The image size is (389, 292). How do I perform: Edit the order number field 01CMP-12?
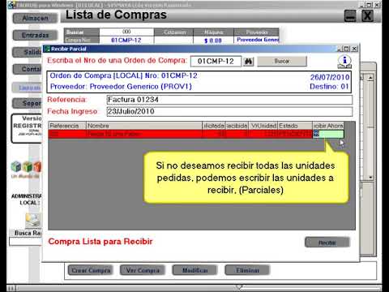[x=216, y=61]
